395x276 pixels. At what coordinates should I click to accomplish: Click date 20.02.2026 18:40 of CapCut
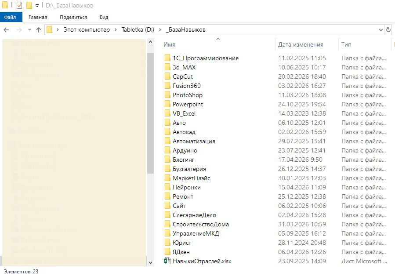click(x=302, y=76)
